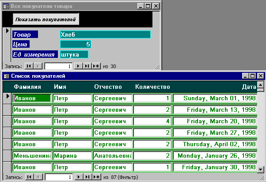Click the Имя column header
Viewport: 266px width, 182px height.
click(x=60, y=87)
